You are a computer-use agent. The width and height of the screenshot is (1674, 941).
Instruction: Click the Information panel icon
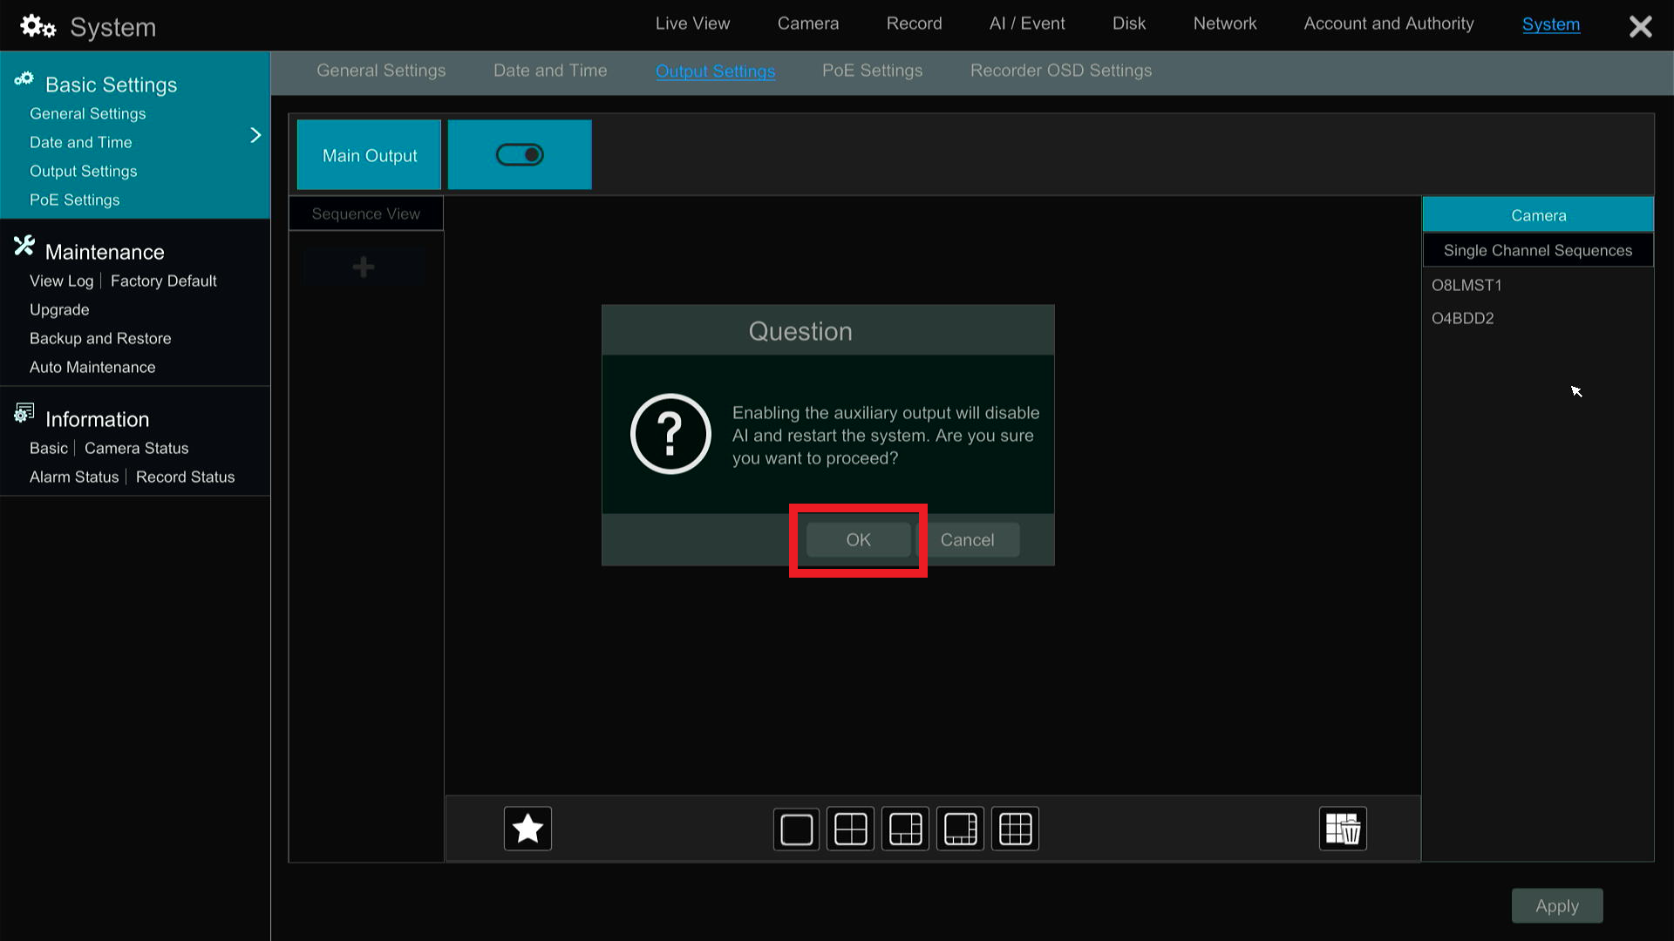(x=24, y=412)
